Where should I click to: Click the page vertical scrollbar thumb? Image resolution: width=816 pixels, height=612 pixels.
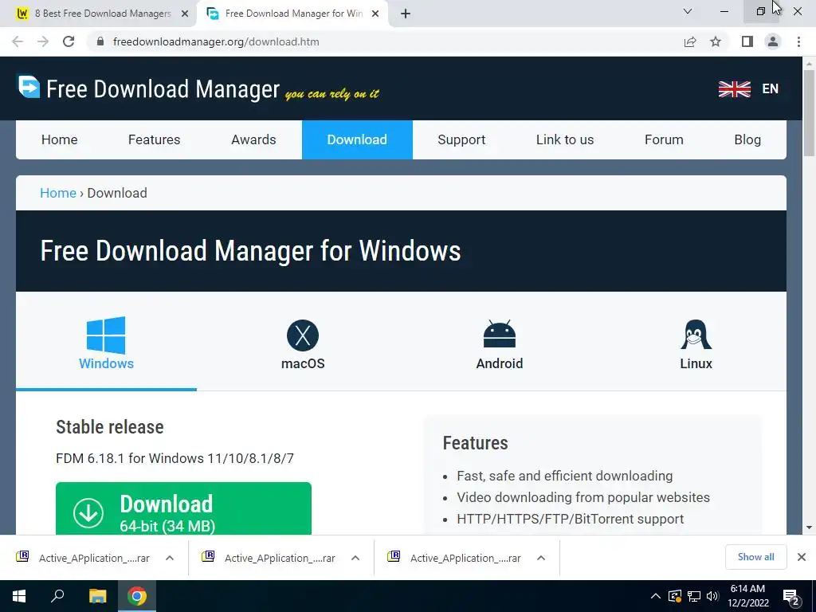pos(809,112)
